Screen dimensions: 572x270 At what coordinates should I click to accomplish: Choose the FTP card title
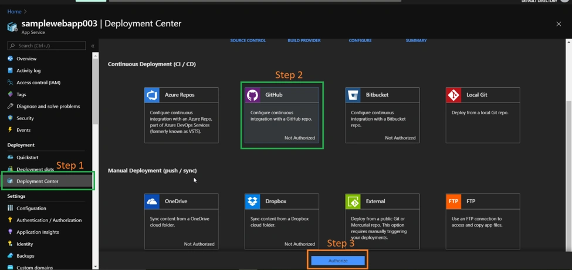coord(471,201)
